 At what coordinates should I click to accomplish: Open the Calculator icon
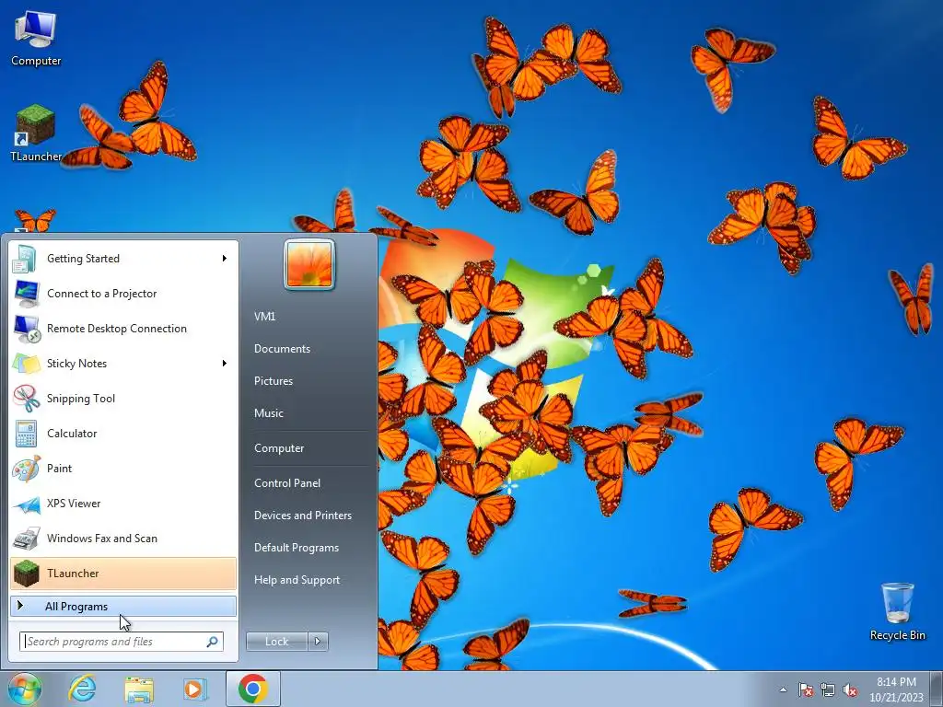(26, 434)
